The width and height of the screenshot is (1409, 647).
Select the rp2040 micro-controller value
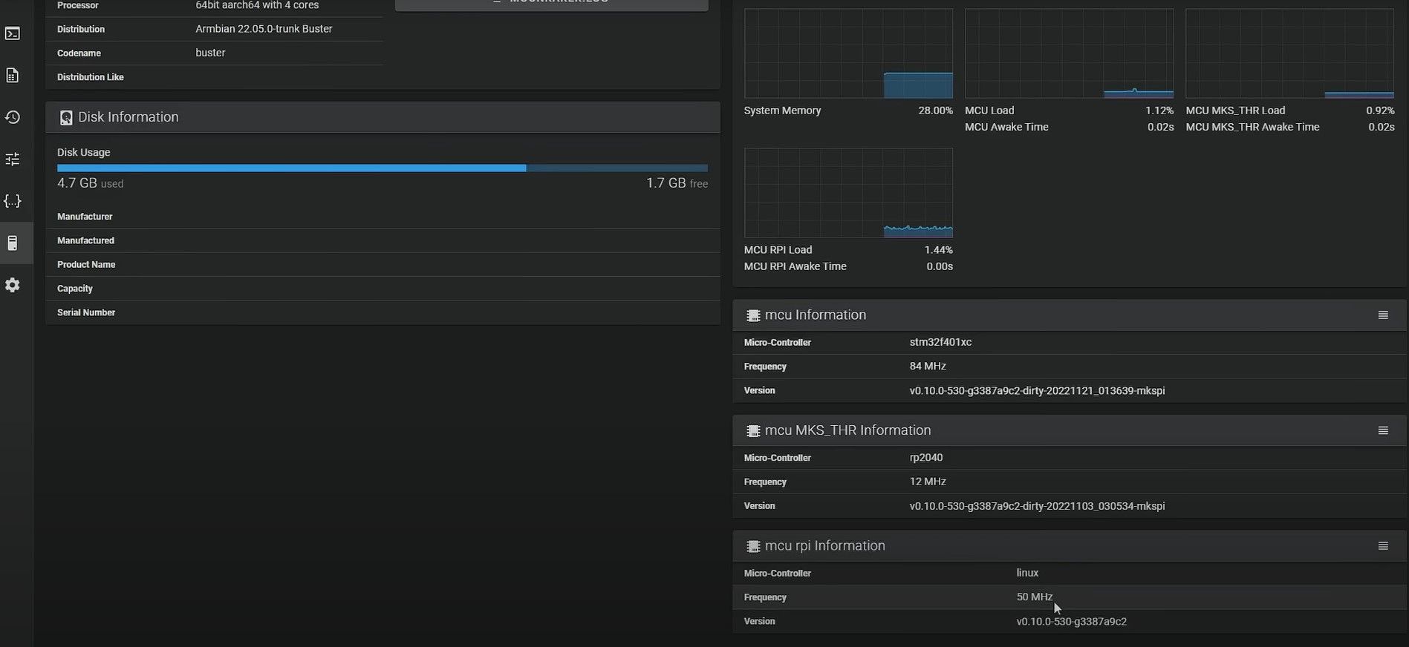coord(926,458)
